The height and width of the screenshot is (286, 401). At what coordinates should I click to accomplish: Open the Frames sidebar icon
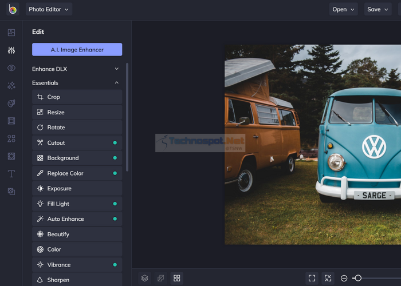11,121
